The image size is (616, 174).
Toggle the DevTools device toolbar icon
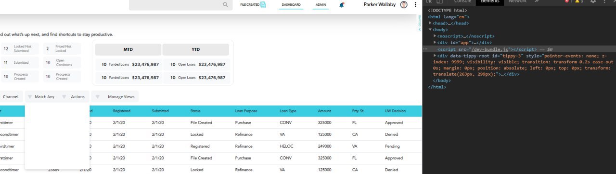tap(440, 1)
